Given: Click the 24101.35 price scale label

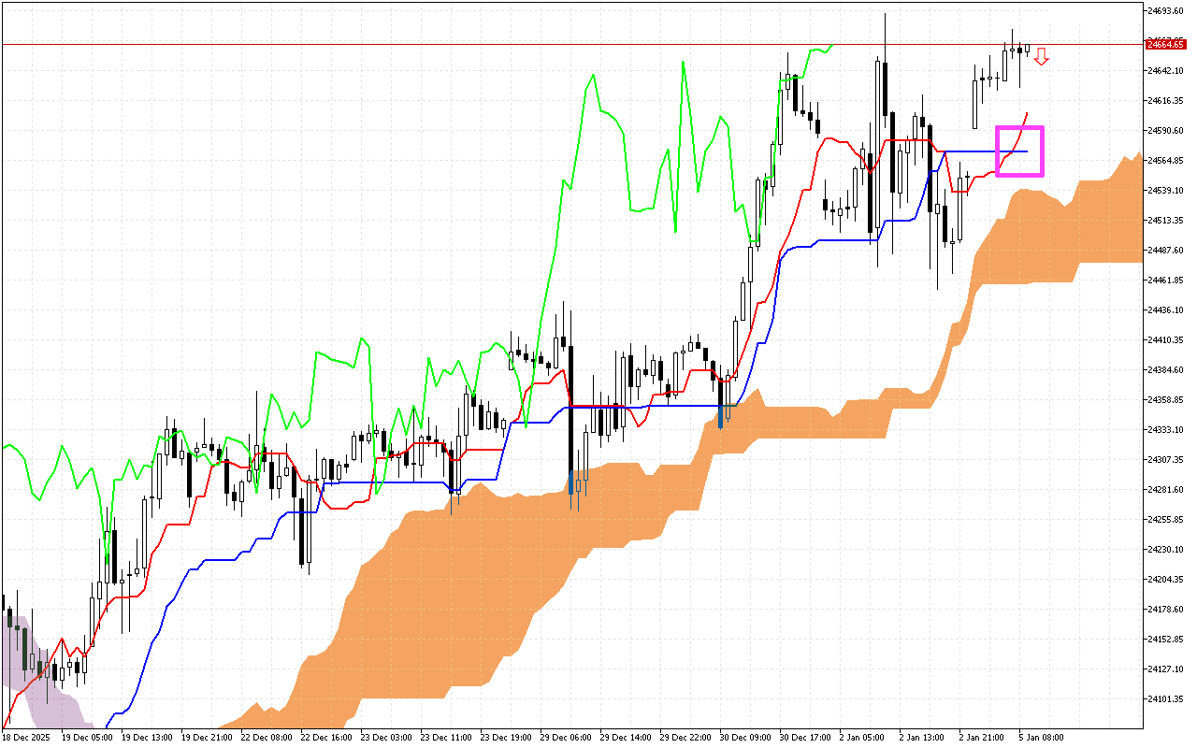Looking at the screenshot, I should click(1166, 699).
